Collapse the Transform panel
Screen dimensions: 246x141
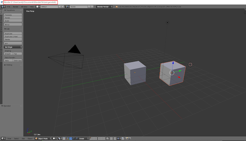tap(5, 10)
